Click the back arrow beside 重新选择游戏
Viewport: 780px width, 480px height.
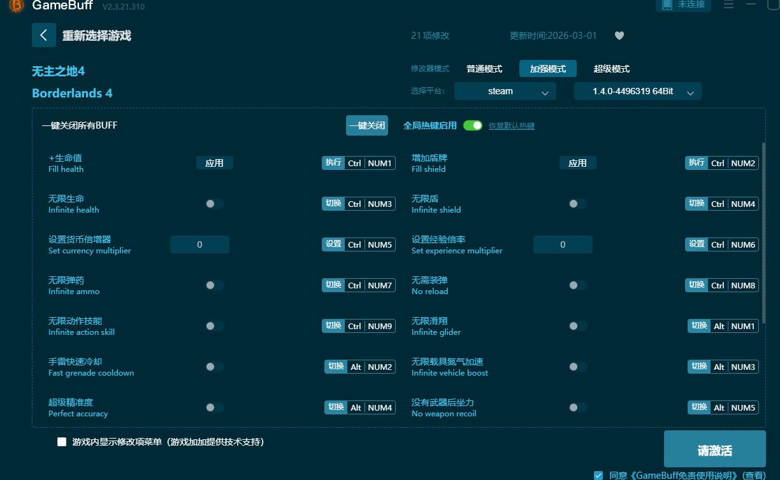(43, 35)
